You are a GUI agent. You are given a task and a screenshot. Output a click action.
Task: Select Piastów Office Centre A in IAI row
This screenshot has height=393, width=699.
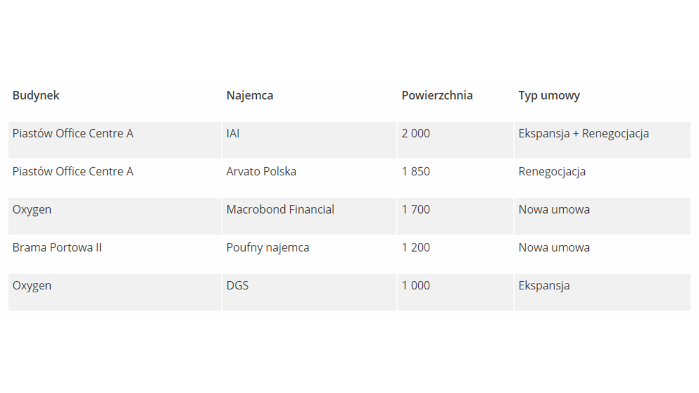(73, 133)
